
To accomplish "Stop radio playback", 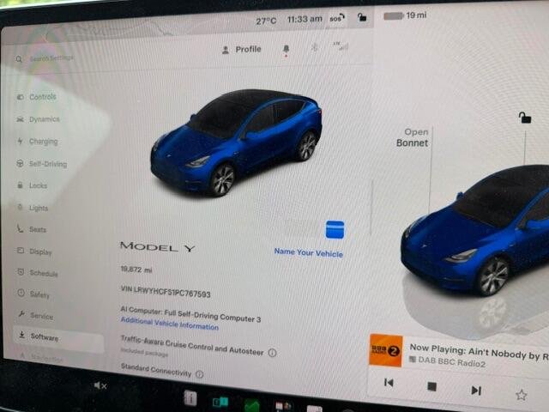I will coord(431,386).
